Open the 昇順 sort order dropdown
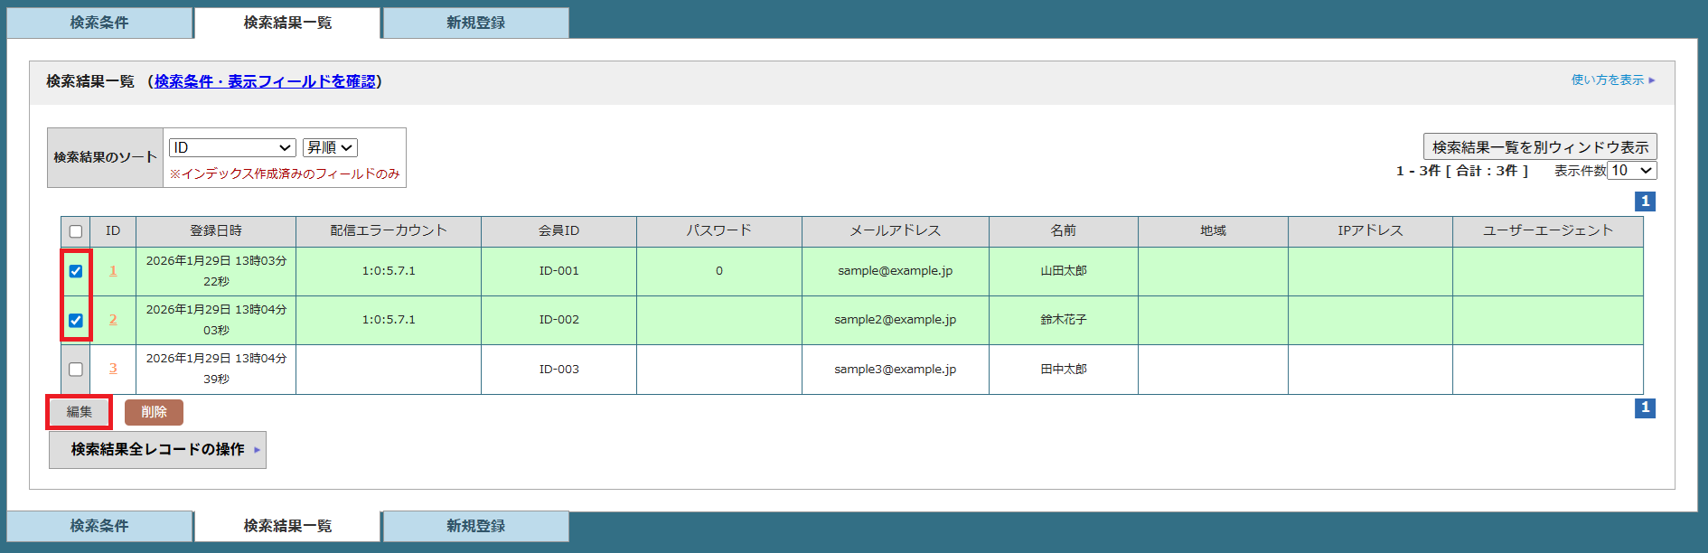Viewport: 1708px width, 553px height. click(330, 147)
